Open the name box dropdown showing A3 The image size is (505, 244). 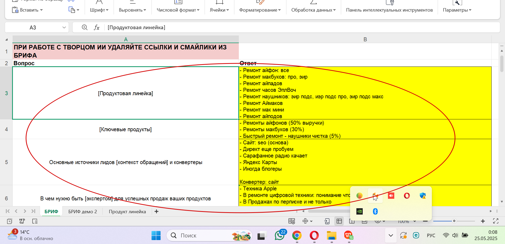(64, 27)
